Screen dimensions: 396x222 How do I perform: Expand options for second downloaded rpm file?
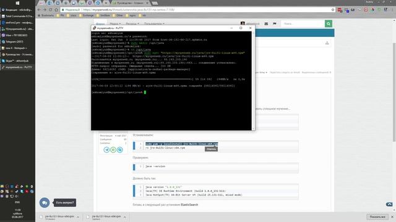pyautogui.click(x=125, y=217)
